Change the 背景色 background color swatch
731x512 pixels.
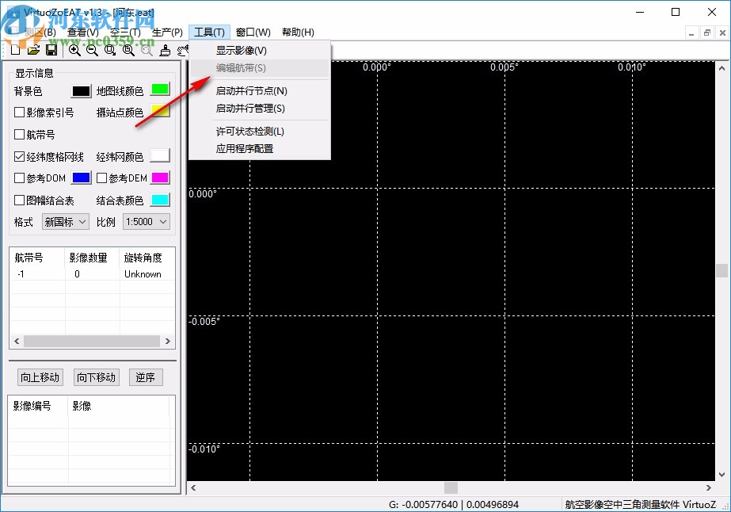coord(80,91)
